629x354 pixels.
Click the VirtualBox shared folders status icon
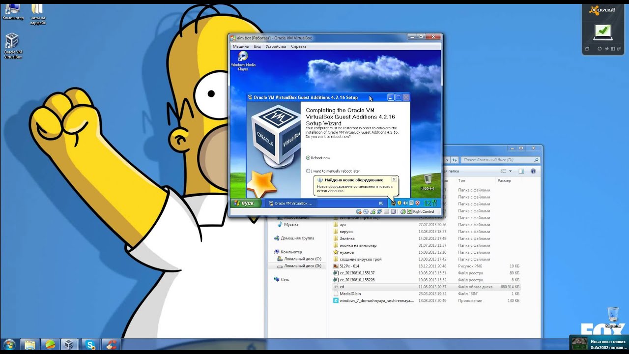click(x=386, y=211)
